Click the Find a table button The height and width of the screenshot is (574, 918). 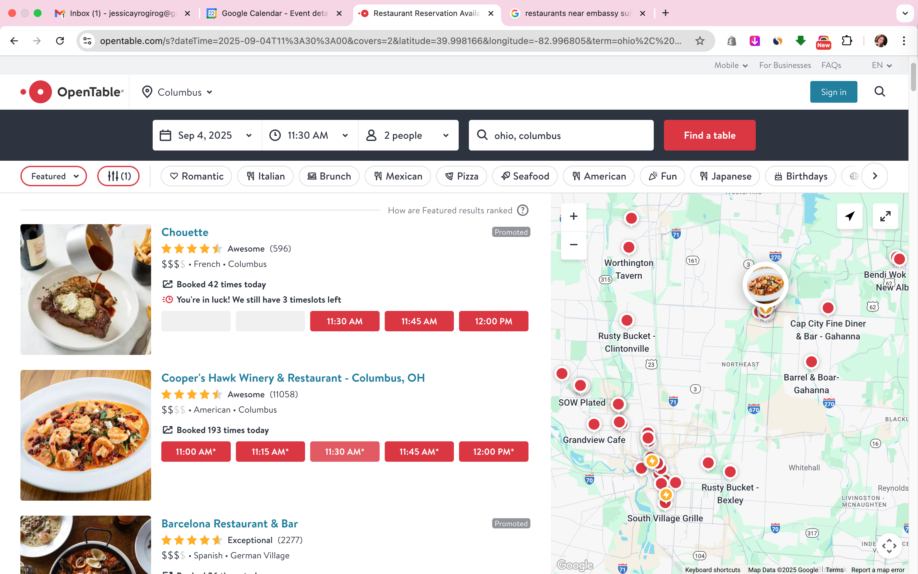(709, 136)
